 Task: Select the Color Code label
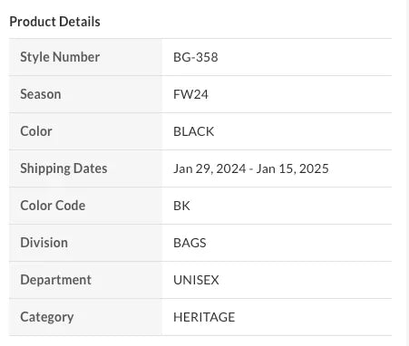53,206
